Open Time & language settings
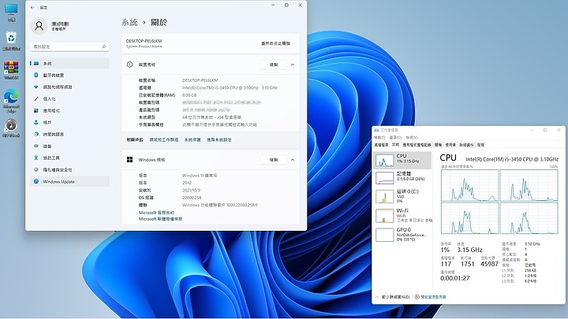Screen dimensions: 568x319 click(69, 134)
